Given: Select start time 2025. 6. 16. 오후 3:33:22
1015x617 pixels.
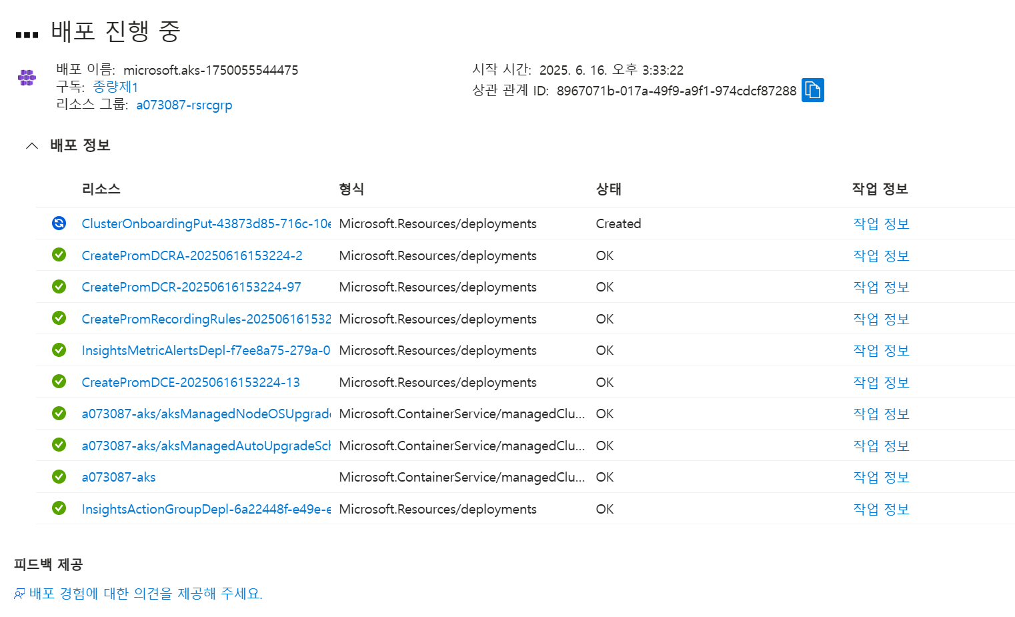Looking at the screenshot, I should 611,70.
